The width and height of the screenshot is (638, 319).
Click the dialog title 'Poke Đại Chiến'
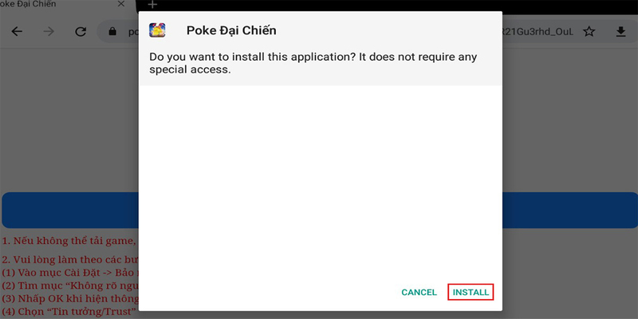[x=231, y=30]
